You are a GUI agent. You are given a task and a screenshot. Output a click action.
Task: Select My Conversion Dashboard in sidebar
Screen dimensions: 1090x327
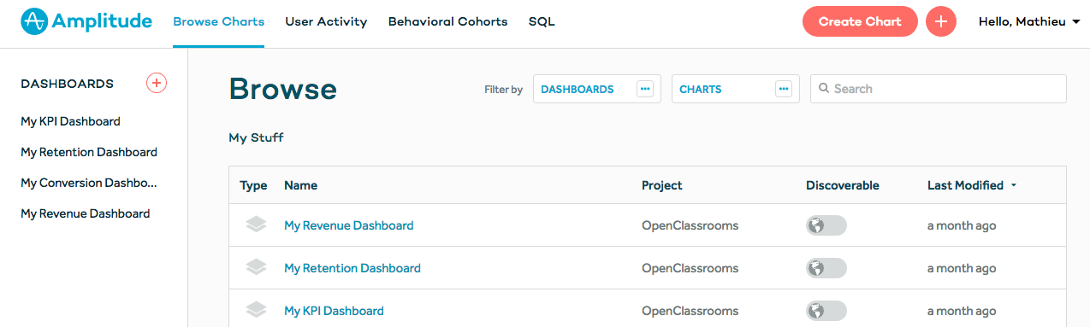pyautogui.click(x=89, y=183)
